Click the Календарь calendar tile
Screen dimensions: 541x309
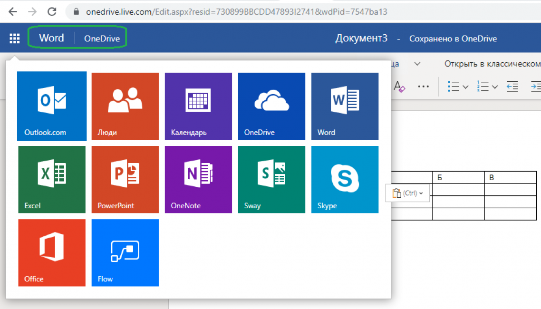[198, 106]
